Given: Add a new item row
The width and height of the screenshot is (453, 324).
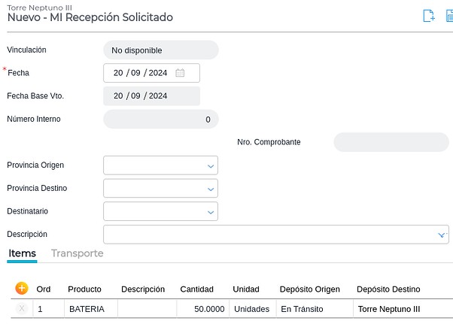Looking at the screenshot, I should (21, 288).
